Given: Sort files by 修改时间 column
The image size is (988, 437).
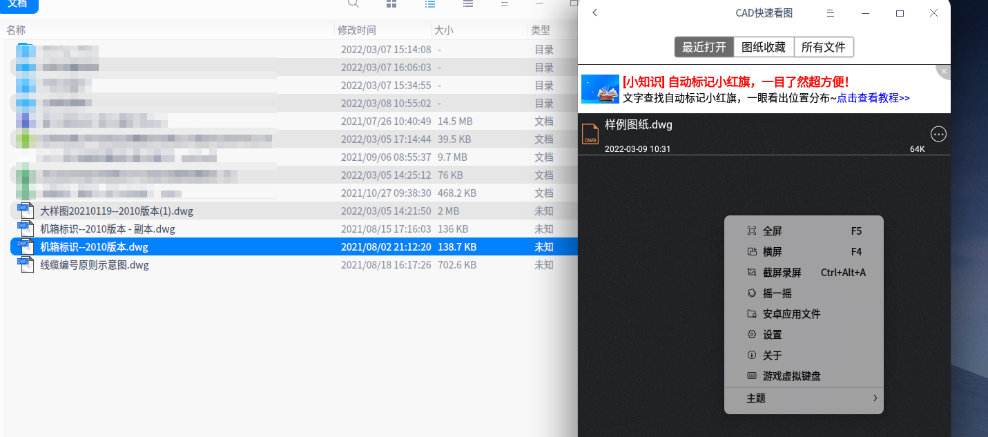Looking at the screenshot, I should point(357,30).
